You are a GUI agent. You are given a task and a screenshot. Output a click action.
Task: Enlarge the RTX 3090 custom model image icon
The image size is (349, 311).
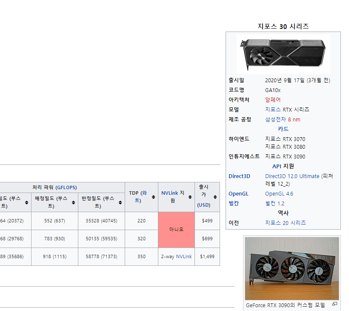coord(335,304)
